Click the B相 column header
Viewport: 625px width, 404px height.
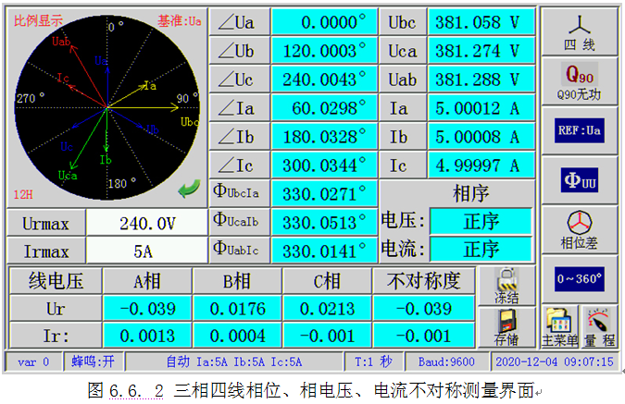pyautogui.click(x=238, y=281)
